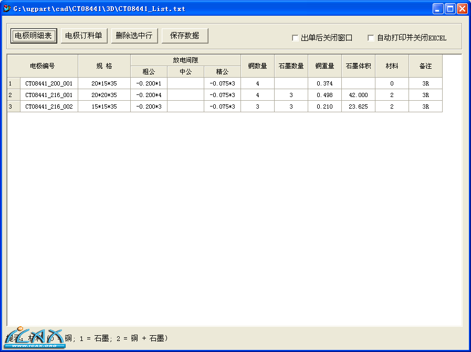This screenshot has height=352, width=471.
Task: Click the 备注 column header
Action: click(425, 66)
